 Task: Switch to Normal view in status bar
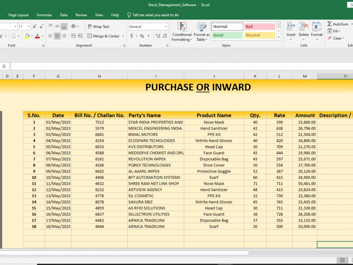coord(342,260)
